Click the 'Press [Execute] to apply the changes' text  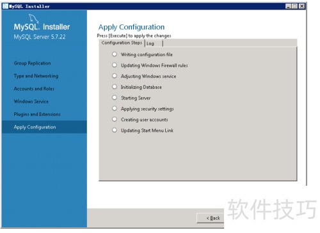(134, 36)
